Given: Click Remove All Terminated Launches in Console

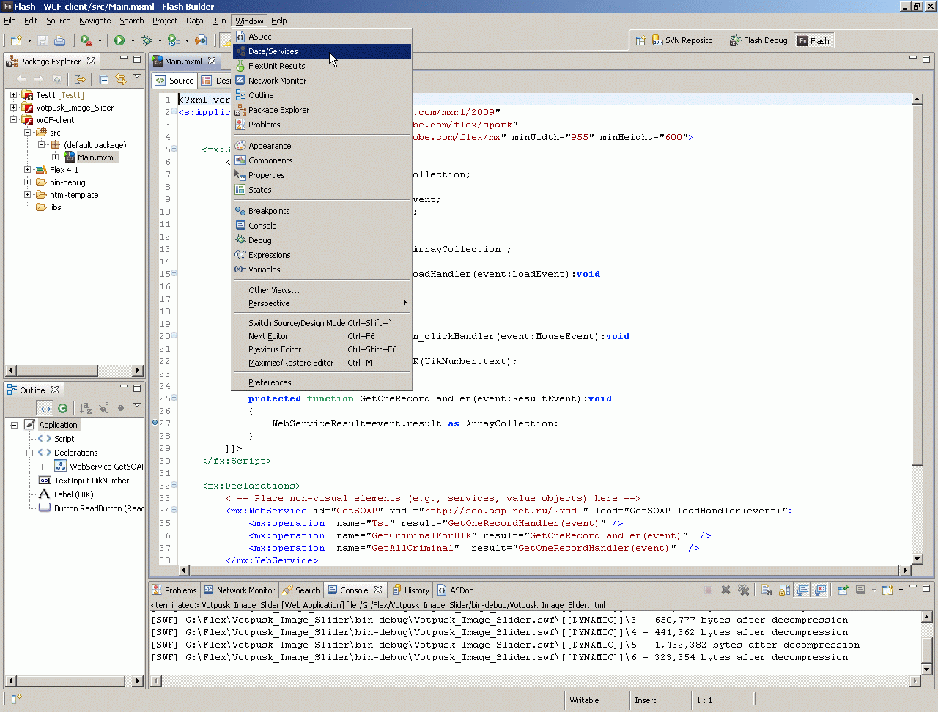Looking at the screenshot, I should (743, 590).
